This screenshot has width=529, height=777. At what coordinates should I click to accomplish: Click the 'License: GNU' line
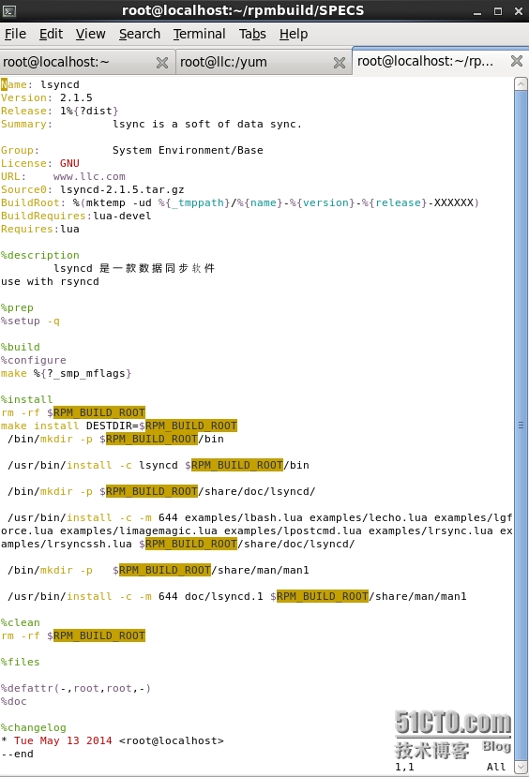40,163
